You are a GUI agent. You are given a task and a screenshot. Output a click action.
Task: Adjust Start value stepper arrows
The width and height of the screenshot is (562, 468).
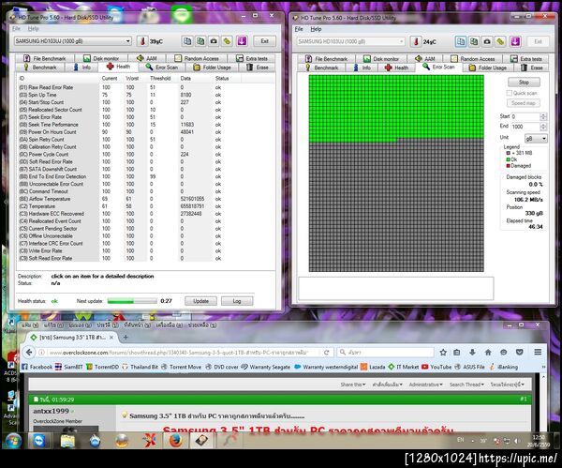click(x=543, y=116)
